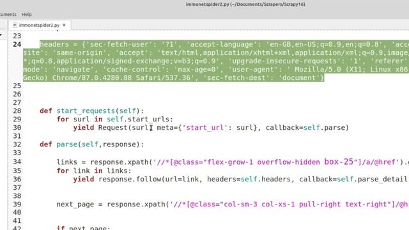Close the immonetspider2.py tab
Viewport: 409px width, 230px height.
[x=64, y=25]
